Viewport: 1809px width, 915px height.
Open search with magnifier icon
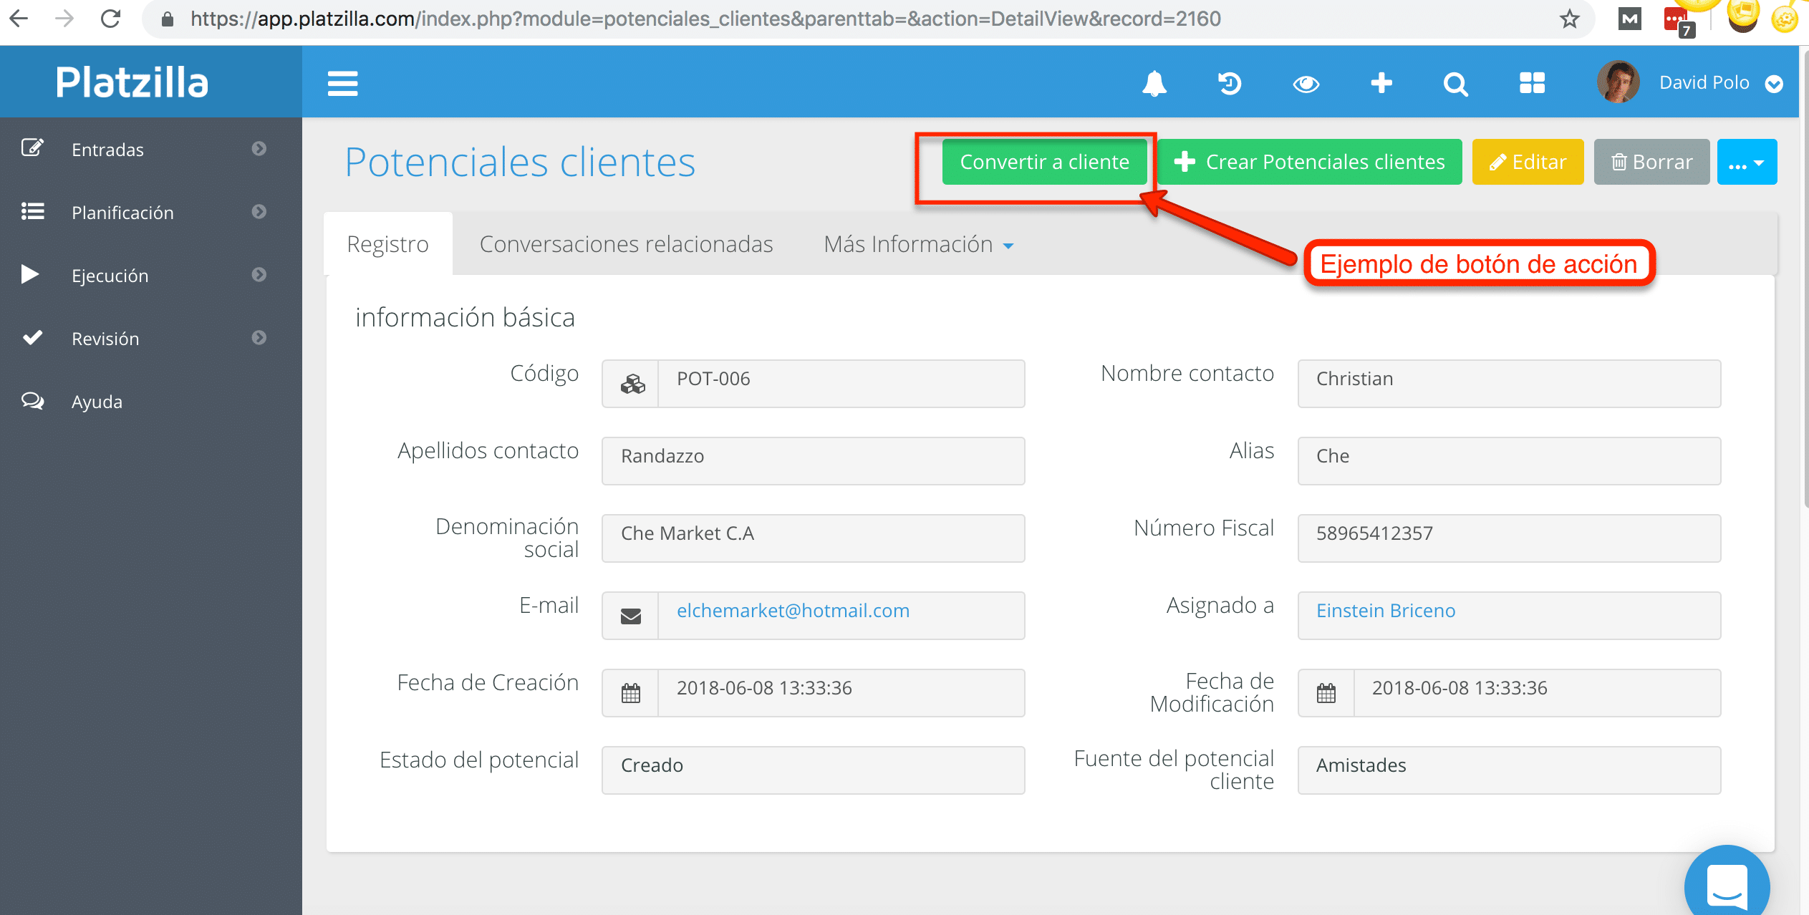1455,84
